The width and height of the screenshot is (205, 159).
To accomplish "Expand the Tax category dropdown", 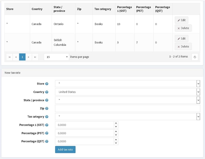I will (127, 117).
